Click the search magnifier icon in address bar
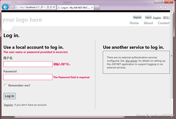Viewport: 176px width, 119px height. click(42, 7)
